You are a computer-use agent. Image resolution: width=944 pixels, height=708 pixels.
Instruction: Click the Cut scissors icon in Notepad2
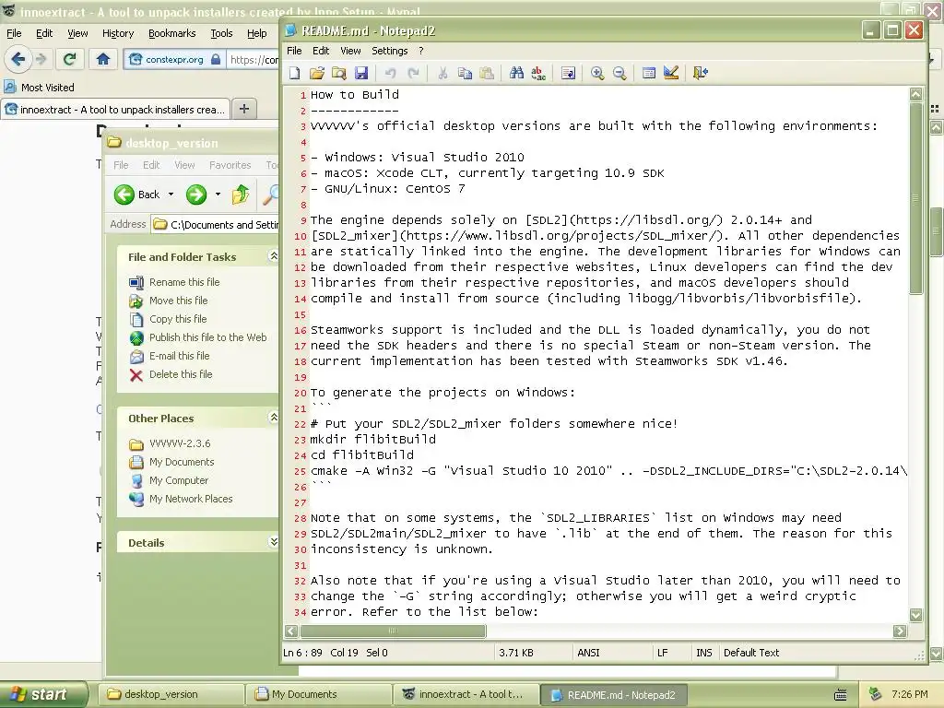tap(442, 74)
